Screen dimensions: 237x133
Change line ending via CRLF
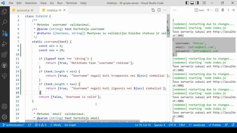point(182,125)
